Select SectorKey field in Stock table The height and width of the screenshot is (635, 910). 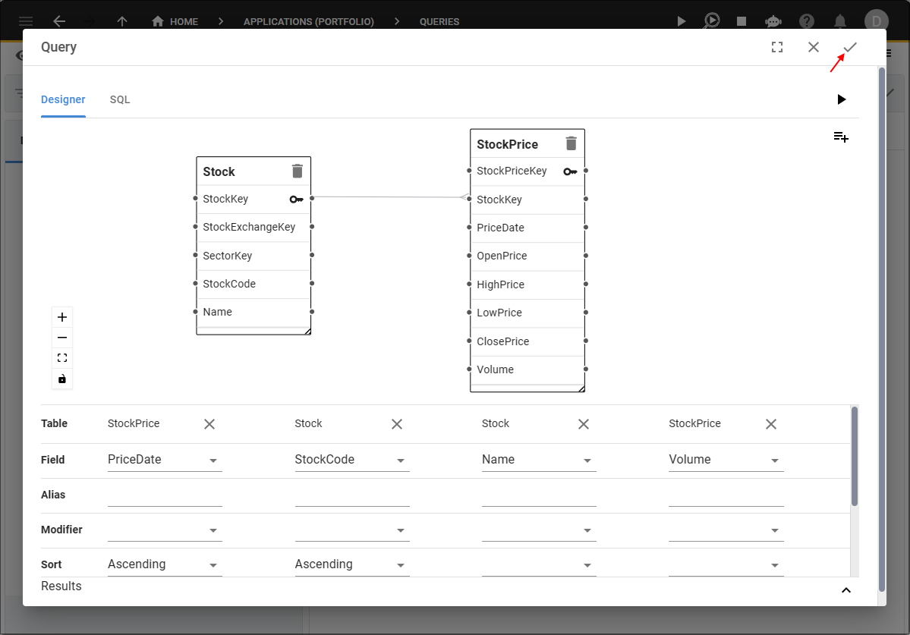(253, 256)
